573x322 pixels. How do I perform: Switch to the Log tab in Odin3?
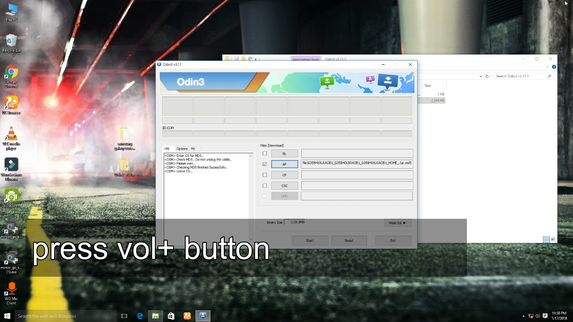coord(167,148)
